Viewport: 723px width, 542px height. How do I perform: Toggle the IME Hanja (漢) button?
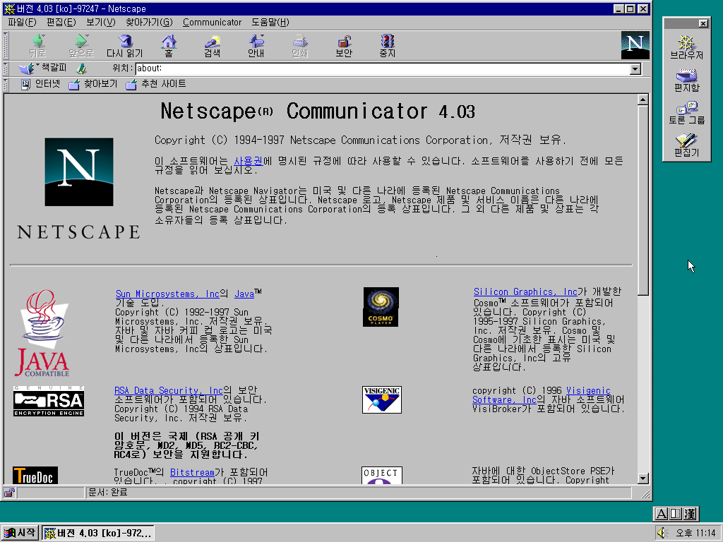(691, 514)
